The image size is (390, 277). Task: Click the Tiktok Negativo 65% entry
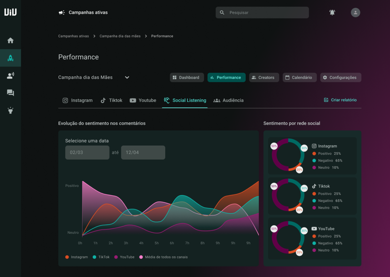coord(327,201)
